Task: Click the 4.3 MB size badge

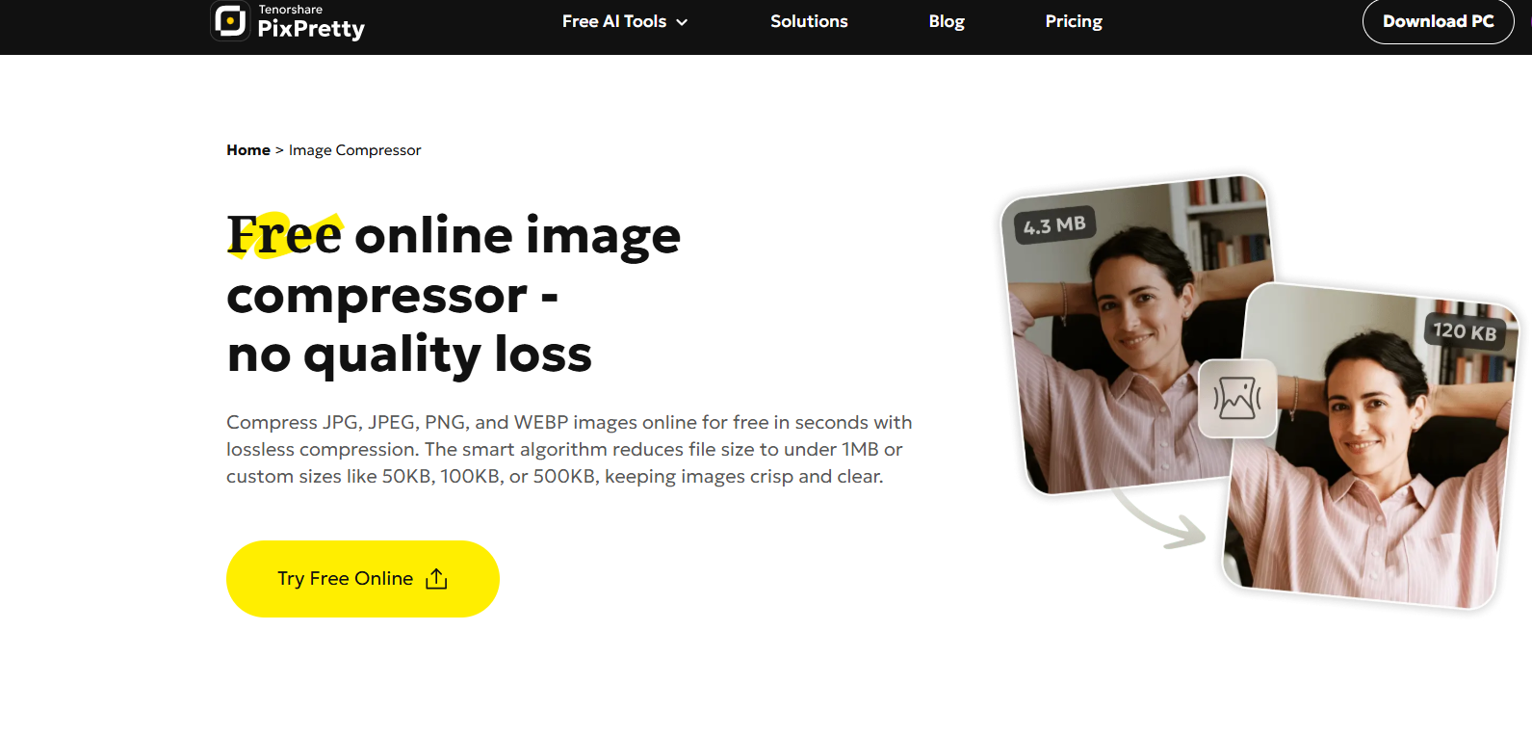Action: tap(1054, 225)
